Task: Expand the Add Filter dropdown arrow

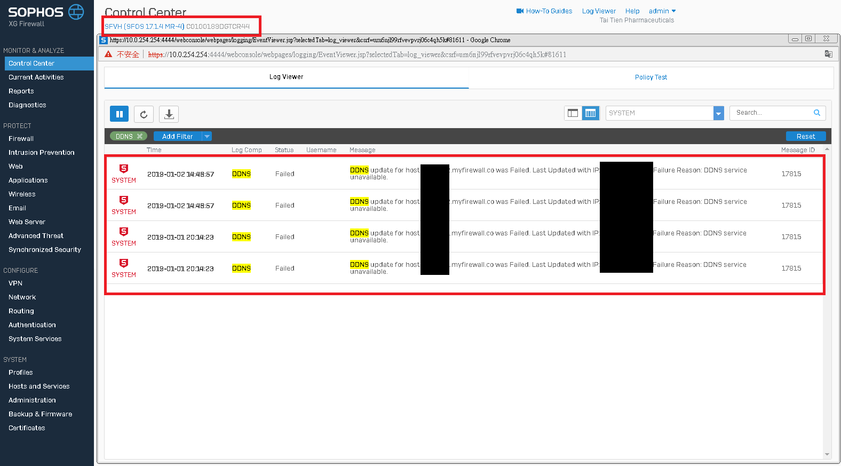Action: click(x=207, y=136)
